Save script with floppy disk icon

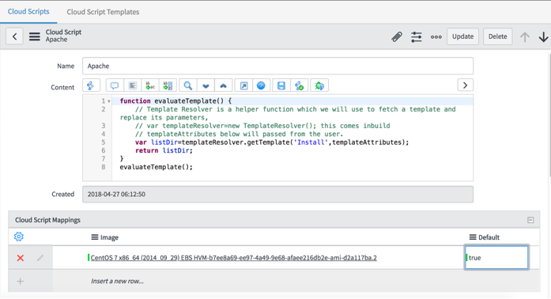281,85
